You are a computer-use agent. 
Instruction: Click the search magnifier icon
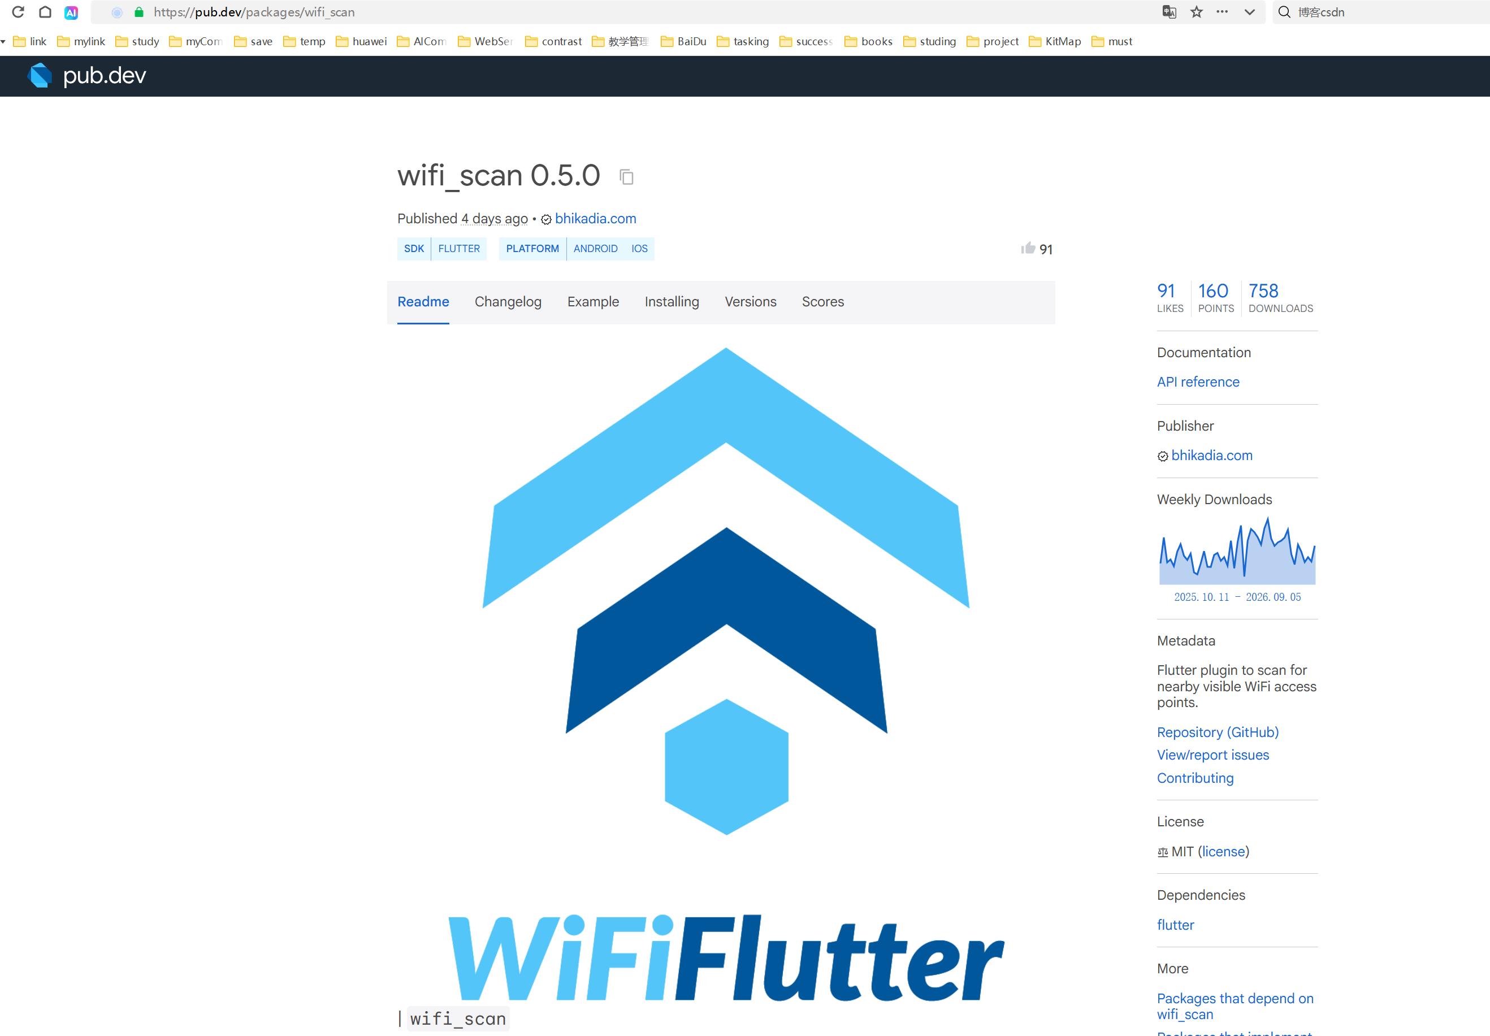tap(1284, 12)
